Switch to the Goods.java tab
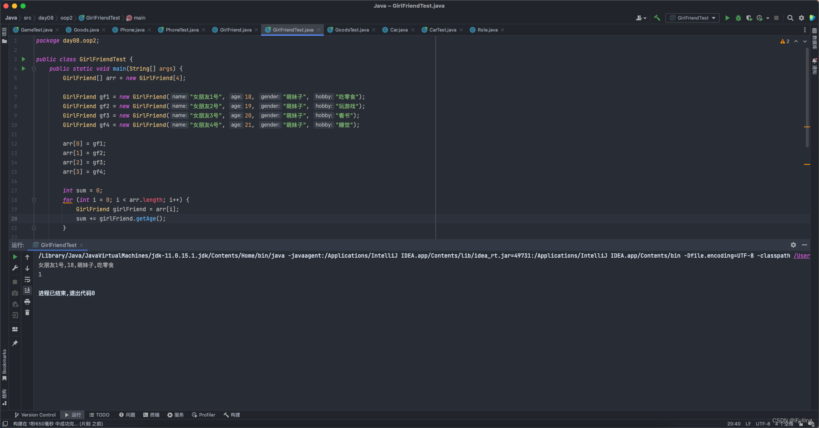 point(86,30)
